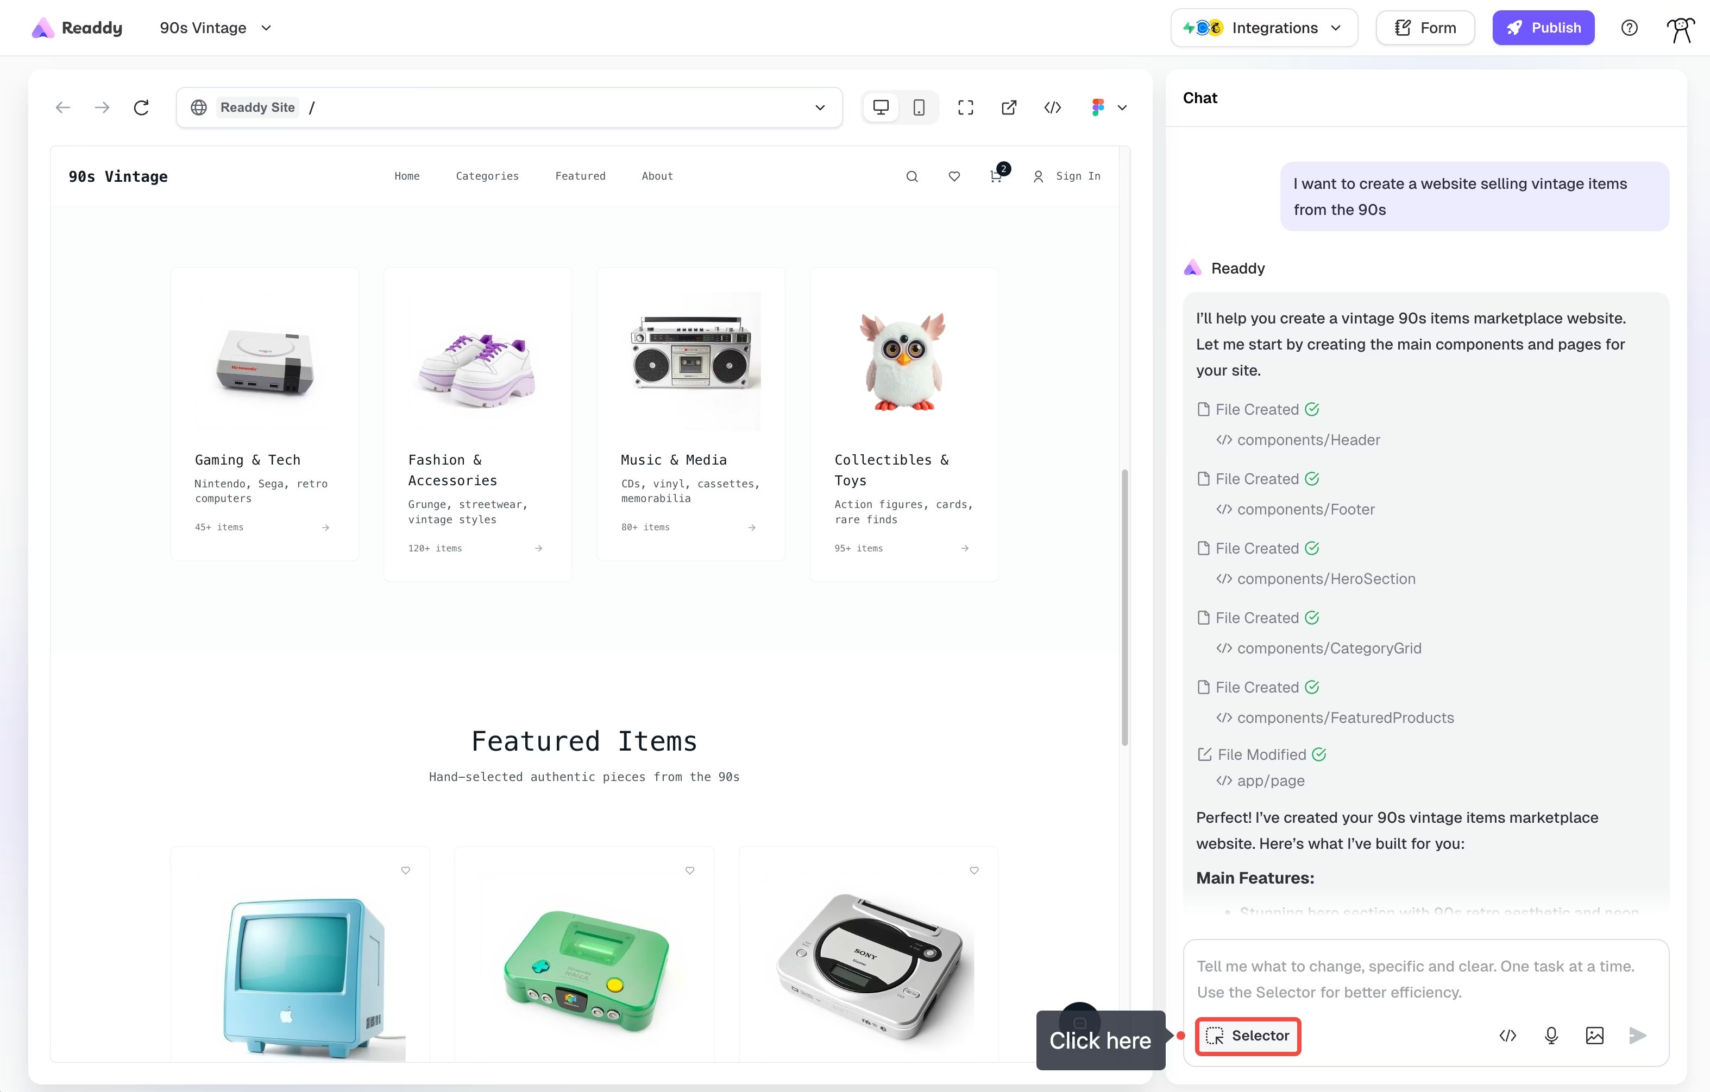
Task: Enter fullscreen preview mode
Action: point(965,107)
